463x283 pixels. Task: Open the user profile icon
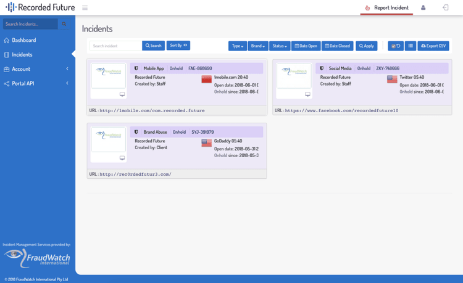[x=423, y=8]
